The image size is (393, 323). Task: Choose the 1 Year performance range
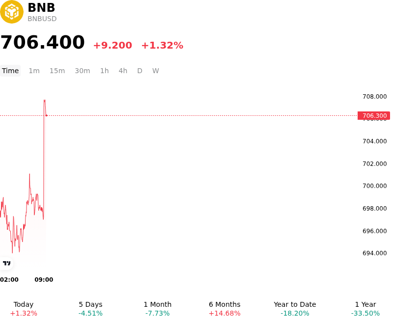[365, 309]
